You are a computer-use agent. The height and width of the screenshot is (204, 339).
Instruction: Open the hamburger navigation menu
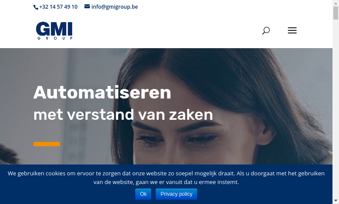(x=292, y=30)
